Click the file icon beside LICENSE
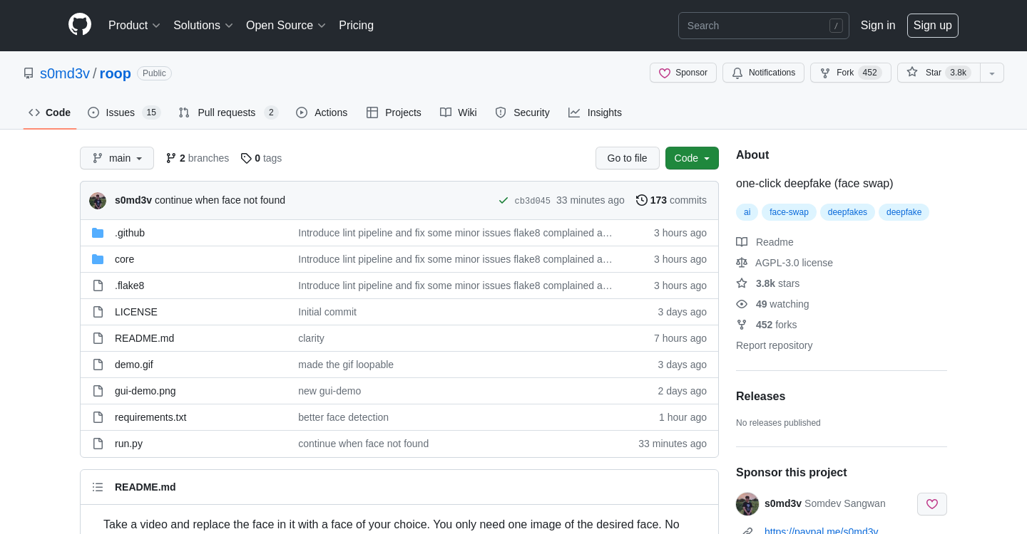The width and height of the screenshot is (1027, 534). click(x=98, y=312)
